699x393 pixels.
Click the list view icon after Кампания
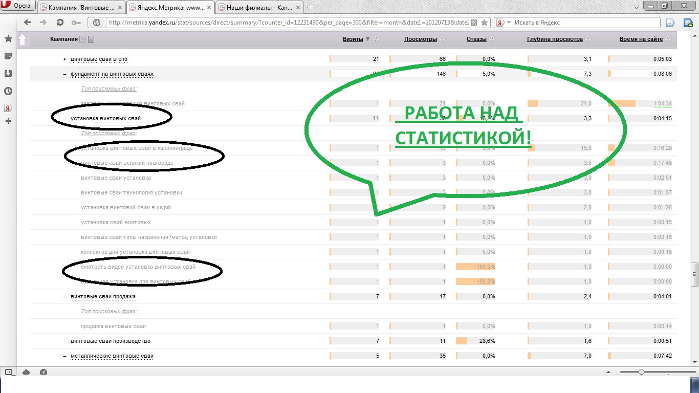click(x=91, y=39)
